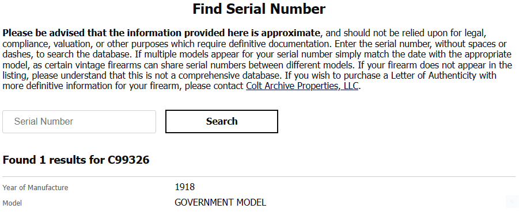This screenshot has height=220, width=519.
Task: Focus the search box showing 'Serial Number' placeholder
Action: pyautogui.click(x=79, y=122)
